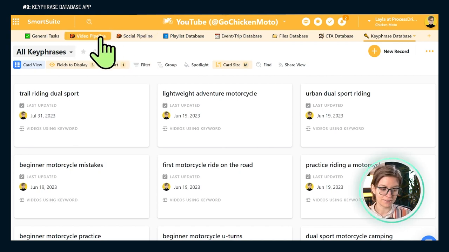Expand the Layla account dropdown arrow
The image size is (449, 252).
[x=369, y=21]
